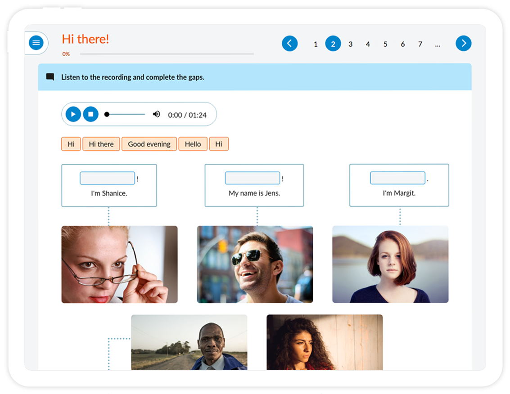This screenshot has width=510, height=394.
Task: Choose the 'Hello' word chip
Action: pos(193,144)
